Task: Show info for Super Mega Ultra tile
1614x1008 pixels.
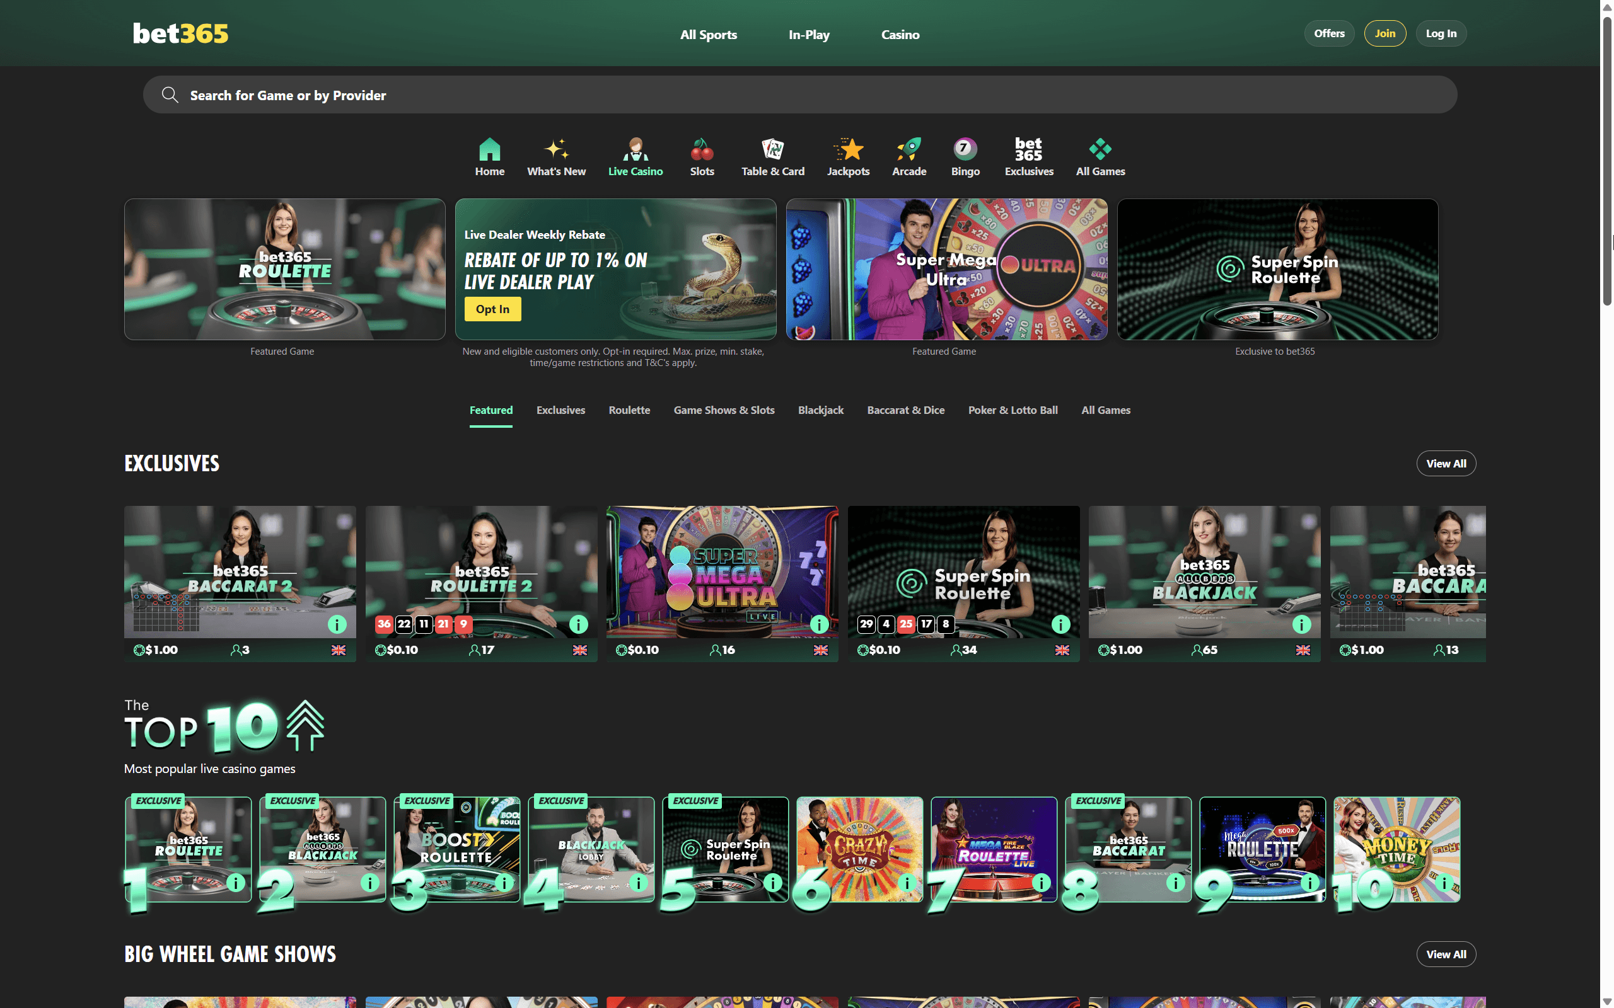Action: 819,624
